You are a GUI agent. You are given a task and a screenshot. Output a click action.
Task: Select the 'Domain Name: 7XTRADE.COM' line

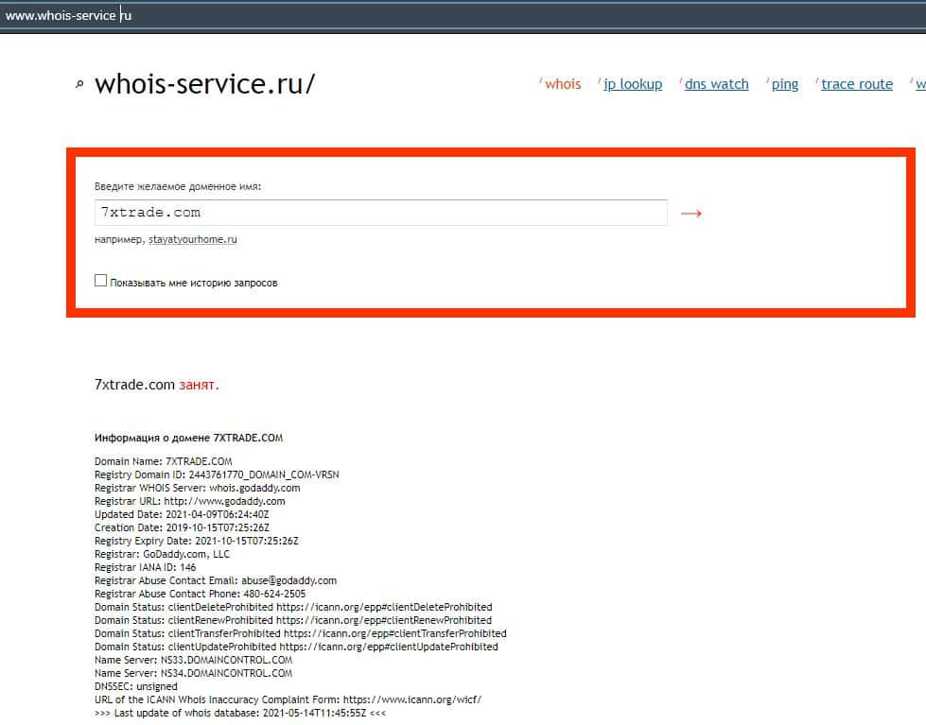[x=163, y=461]
